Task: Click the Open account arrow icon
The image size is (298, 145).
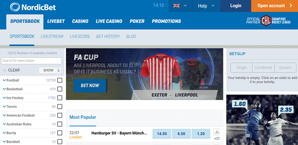Action: point(291,6)
